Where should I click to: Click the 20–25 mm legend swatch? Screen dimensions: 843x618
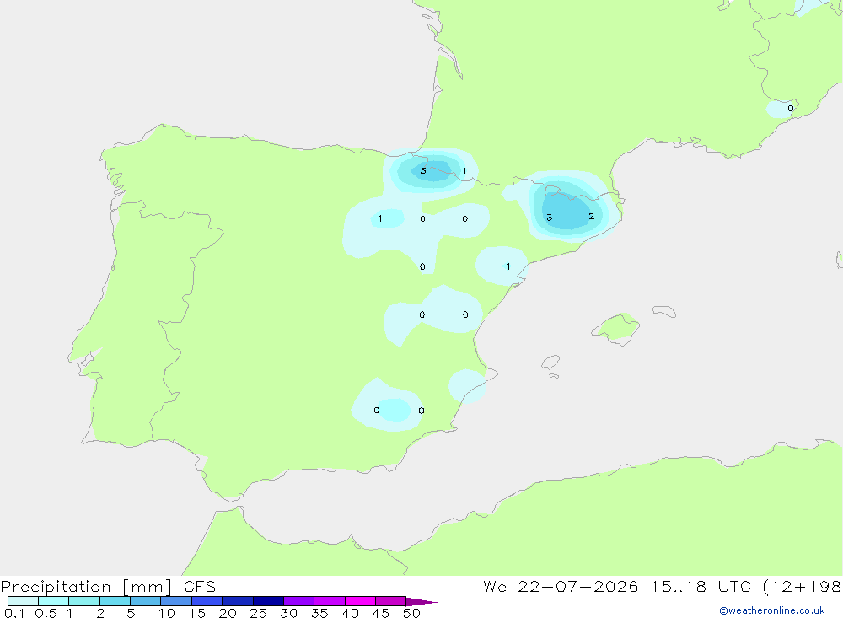(x=238, y=601)
